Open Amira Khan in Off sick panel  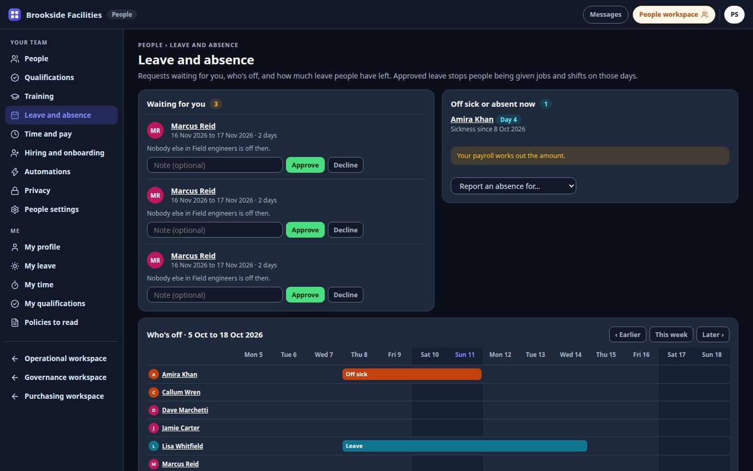(x=472, y=119)
